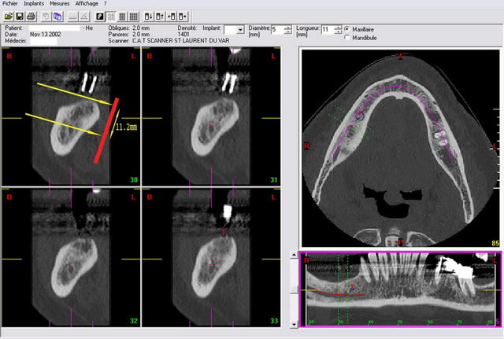Select the densest grid layout icon

[x=132, y=16]
